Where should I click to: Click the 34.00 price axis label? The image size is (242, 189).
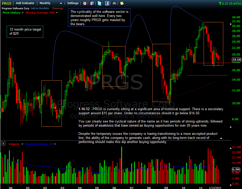236,17
